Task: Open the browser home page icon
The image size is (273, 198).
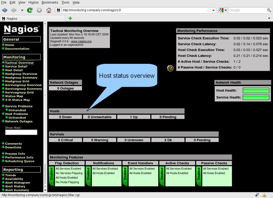Action: (x=49, y=10)
